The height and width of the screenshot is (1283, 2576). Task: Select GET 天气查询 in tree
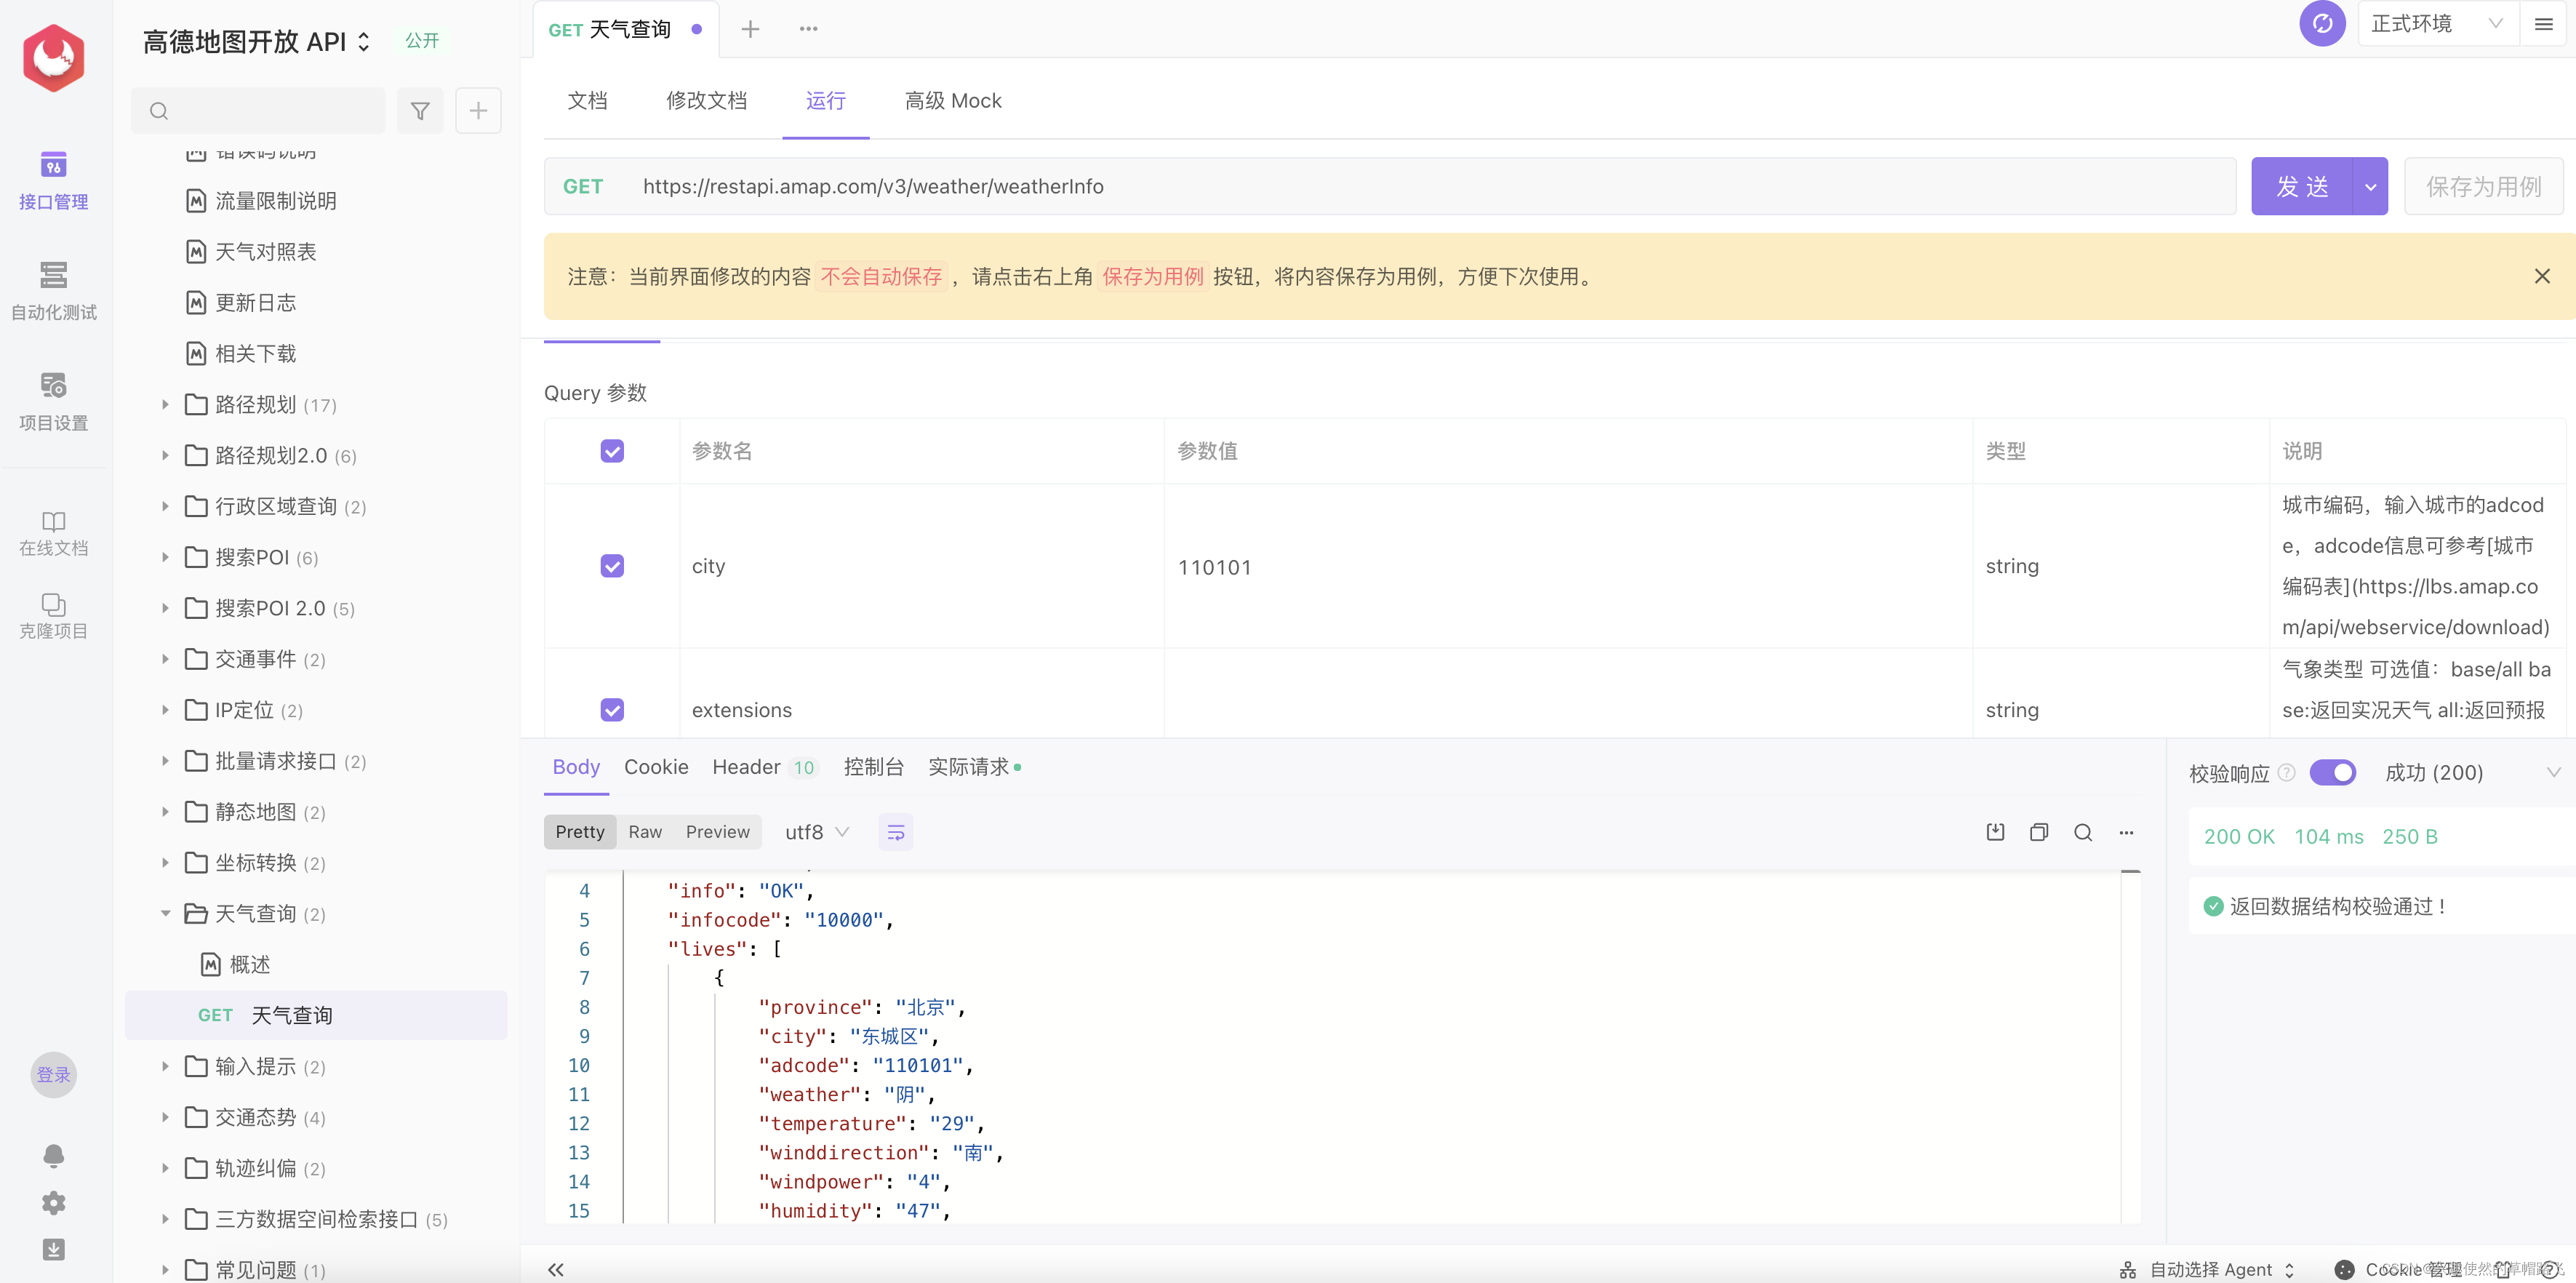coord(316,1016)
